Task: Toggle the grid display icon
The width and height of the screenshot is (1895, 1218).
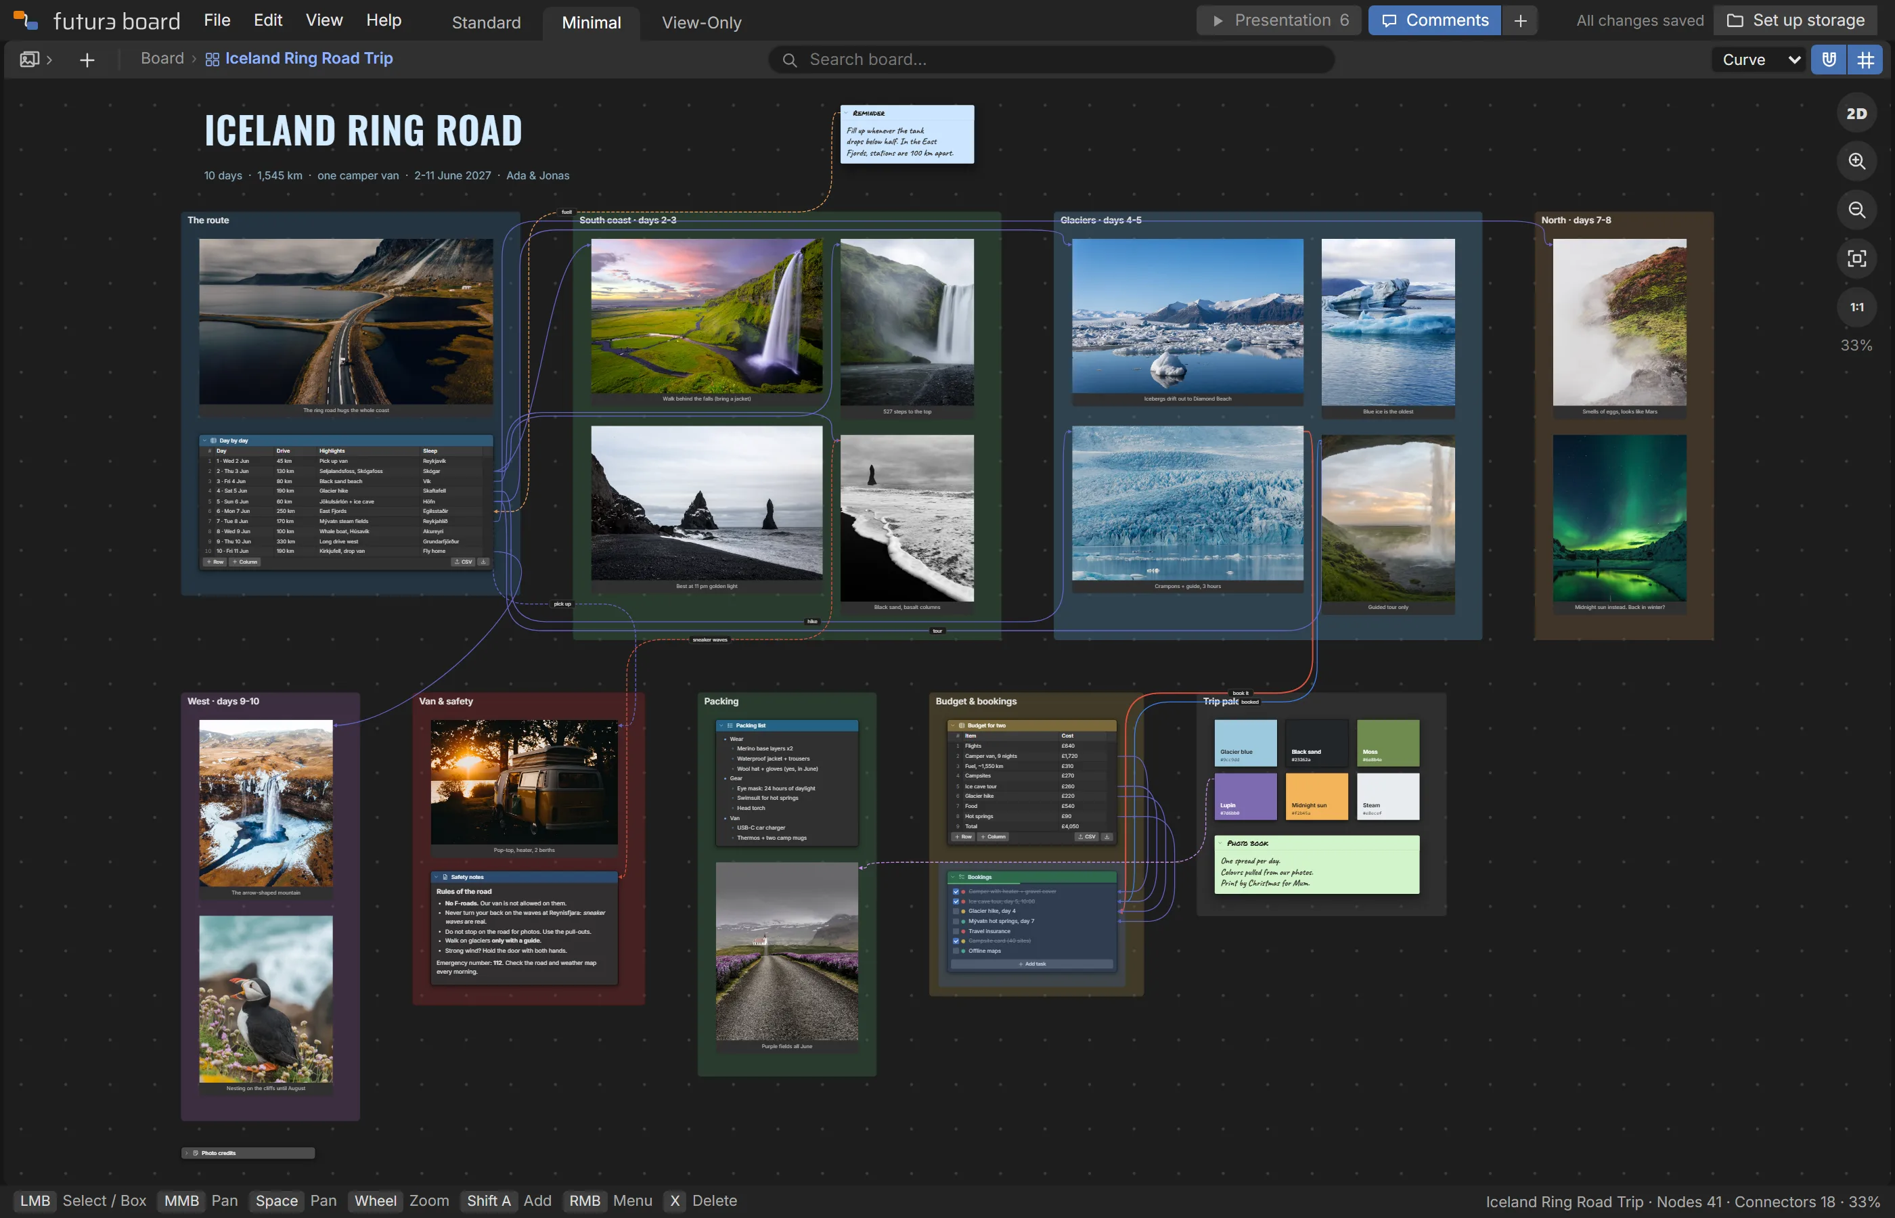Action: coord(1865,60)
